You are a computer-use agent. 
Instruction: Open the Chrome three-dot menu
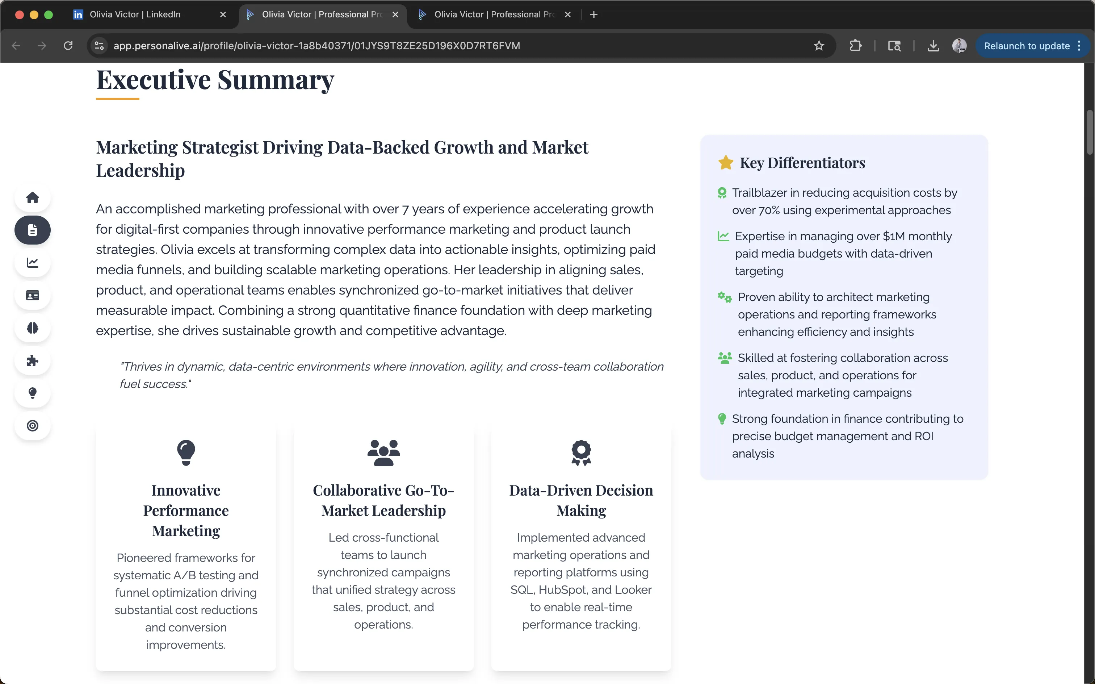(1079, 46)
